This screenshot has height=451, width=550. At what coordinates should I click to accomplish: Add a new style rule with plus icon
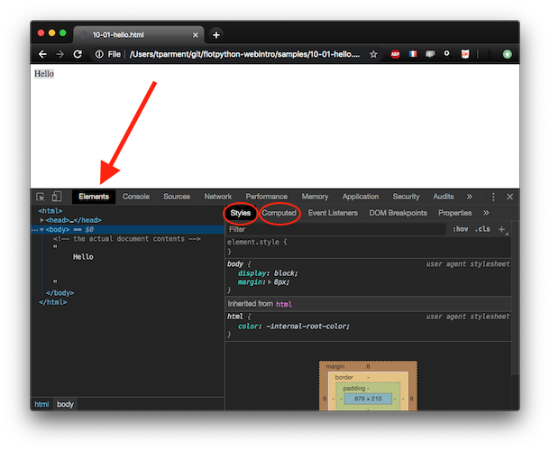coord(502,229)
